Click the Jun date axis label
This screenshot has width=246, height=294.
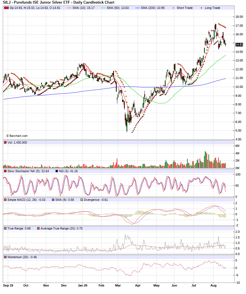(175, 286)
